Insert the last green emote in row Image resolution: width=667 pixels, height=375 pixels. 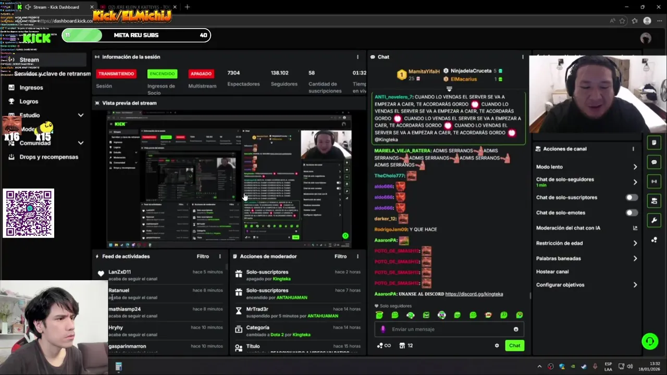click(x=520, y=315)
